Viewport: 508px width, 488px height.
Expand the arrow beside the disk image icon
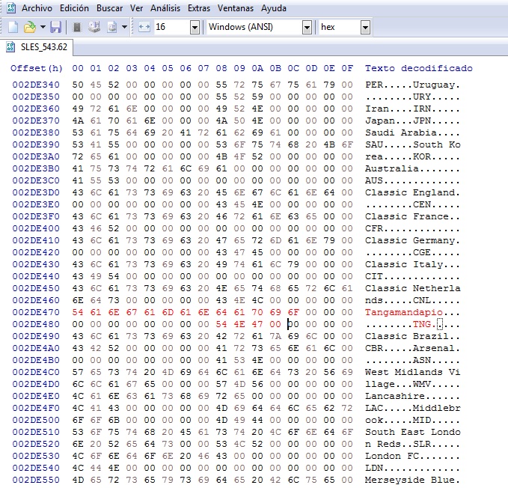point(124,27)
